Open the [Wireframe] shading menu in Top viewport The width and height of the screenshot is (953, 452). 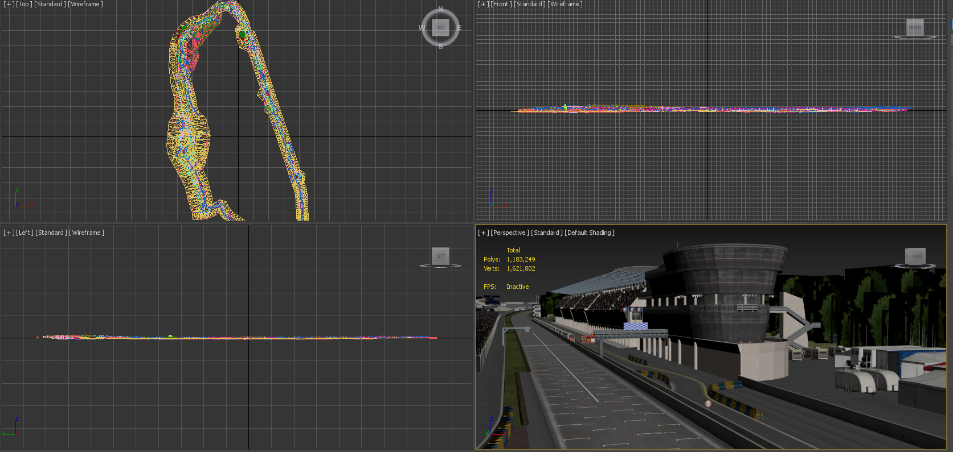(x=85, y=4)
